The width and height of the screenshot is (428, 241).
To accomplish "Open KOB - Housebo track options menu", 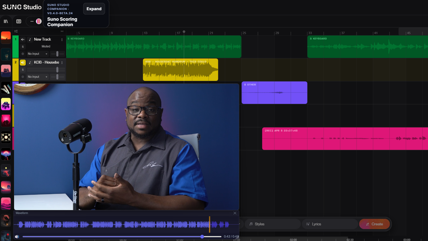I will click(62, 63).
